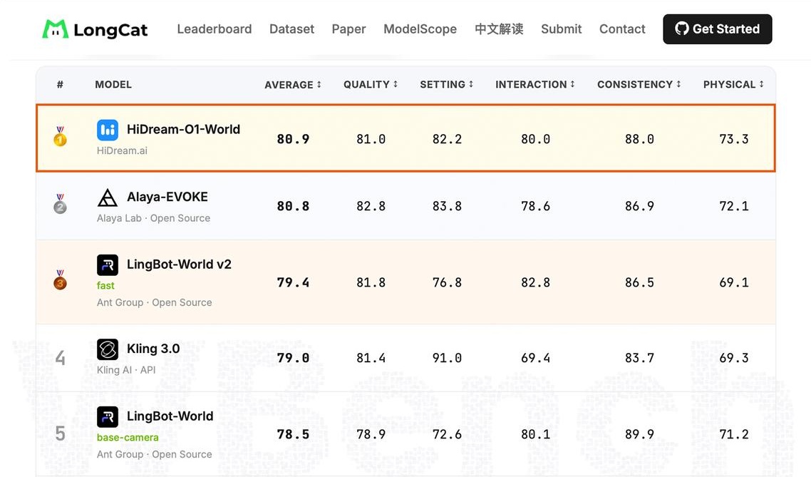The image size is (811, 477).
Task: Click the silver medal rank icon
Action: click(60, 204)
